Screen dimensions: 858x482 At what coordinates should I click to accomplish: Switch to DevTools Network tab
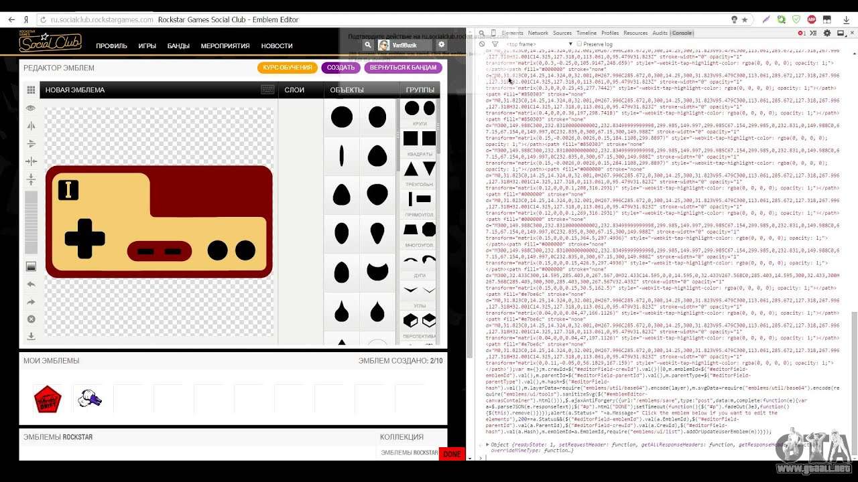538,33
